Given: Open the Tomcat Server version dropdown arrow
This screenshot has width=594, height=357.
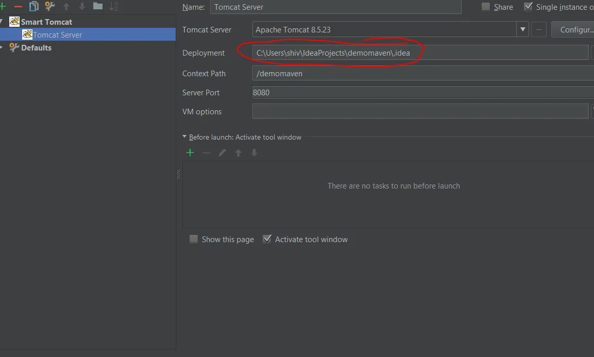Looking at the screenshot, I should (x=522, y=29).
